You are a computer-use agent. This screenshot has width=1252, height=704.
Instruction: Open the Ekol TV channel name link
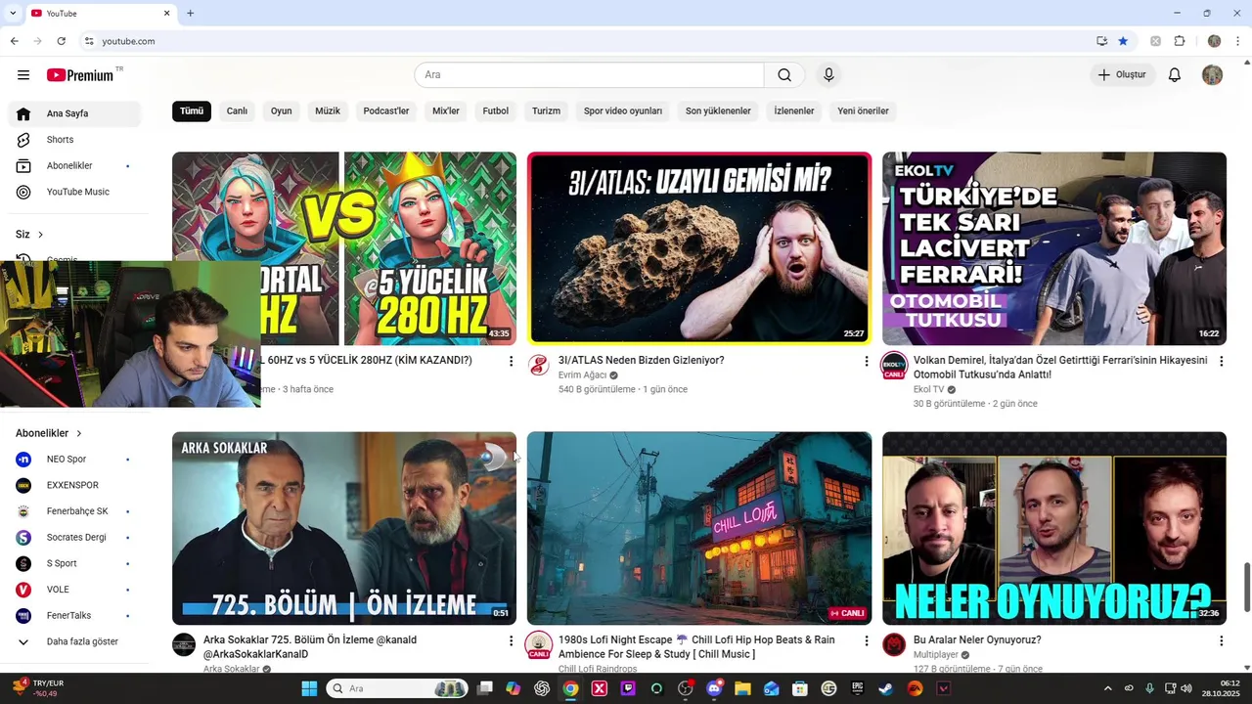tap(929, 389)
